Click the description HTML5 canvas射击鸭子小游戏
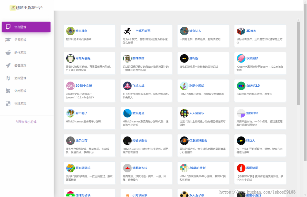Image resolution: width=307 pixels, height=197 pixels. (x=84, y=122)
